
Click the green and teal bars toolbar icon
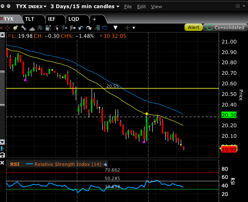(x=97, y=28)
